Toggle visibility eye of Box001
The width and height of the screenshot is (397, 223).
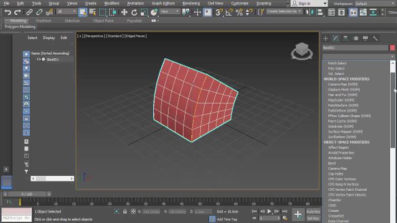coord(38,59)
